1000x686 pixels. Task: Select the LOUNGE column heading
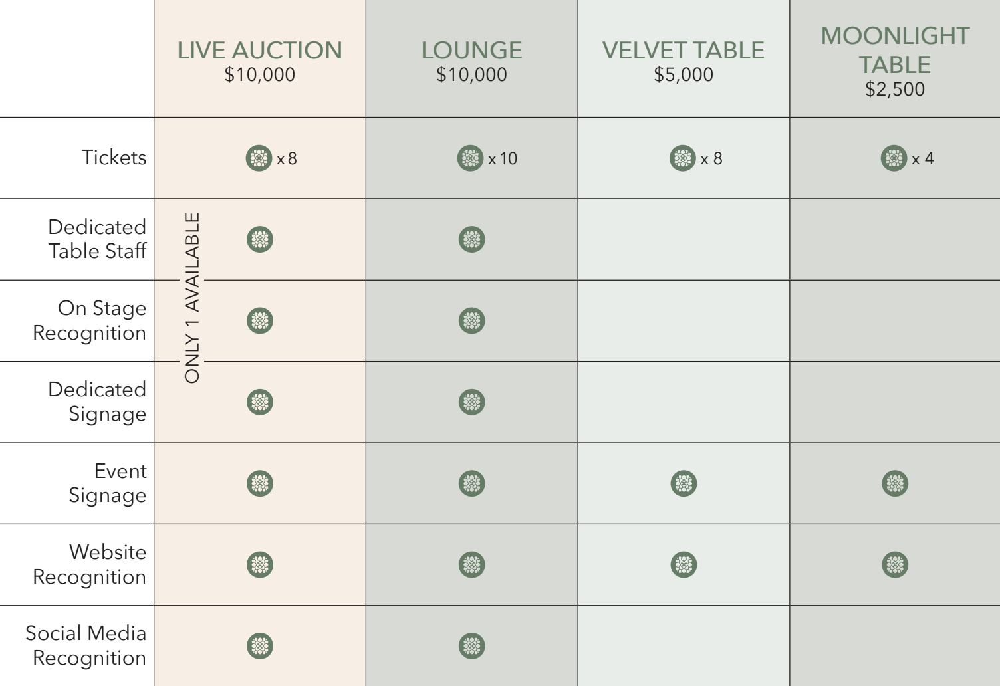click(471, 51)
